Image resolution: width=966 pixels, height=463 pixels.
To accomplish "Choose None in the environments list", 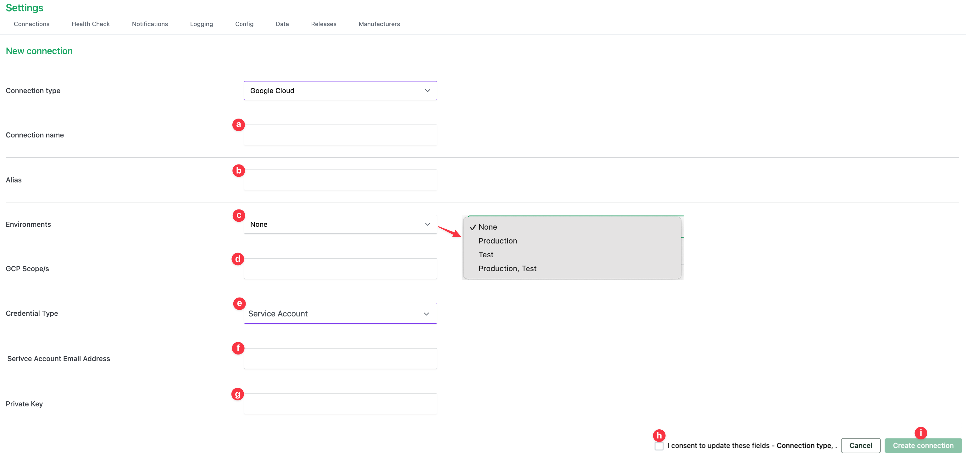I will point(572,227).
